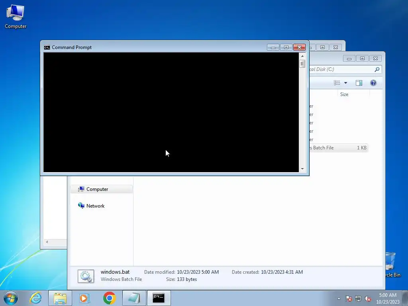The image size is (408, 306).
Task: Open the Computer desktop icon
Action: [x=16, y=16]
